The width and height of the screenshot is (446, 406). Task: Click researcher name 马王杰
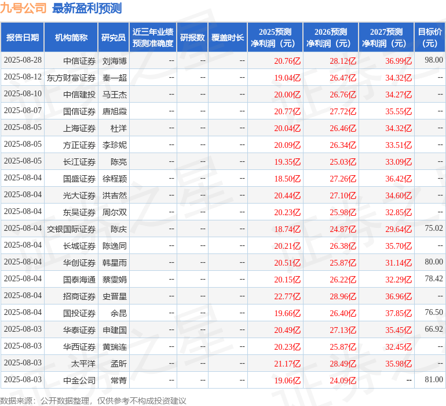pyautogui.click(x=114, y=95)
